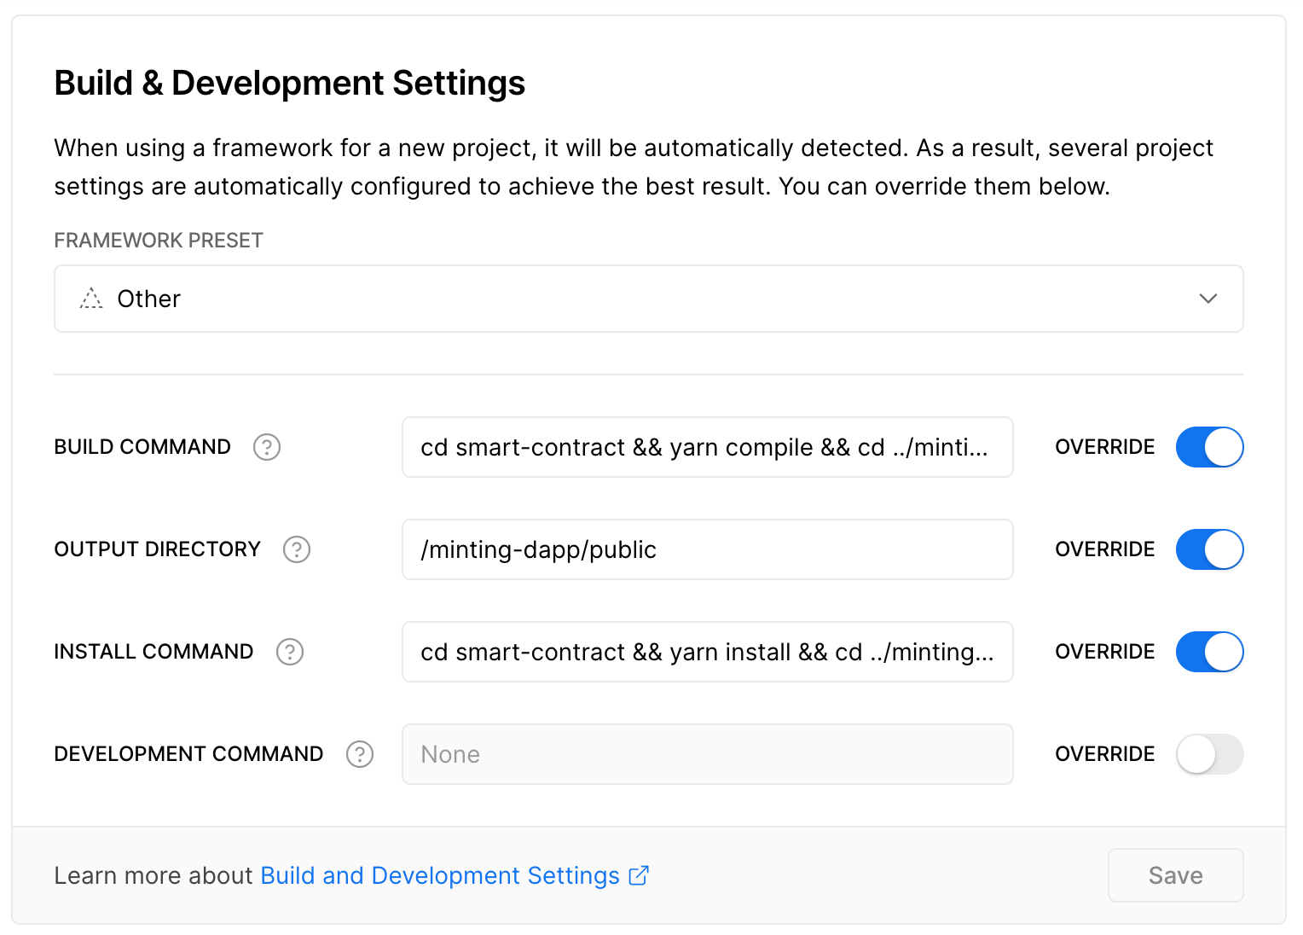Click the Save button
Screen dimensions: 1303x935
pos(1175,875)
